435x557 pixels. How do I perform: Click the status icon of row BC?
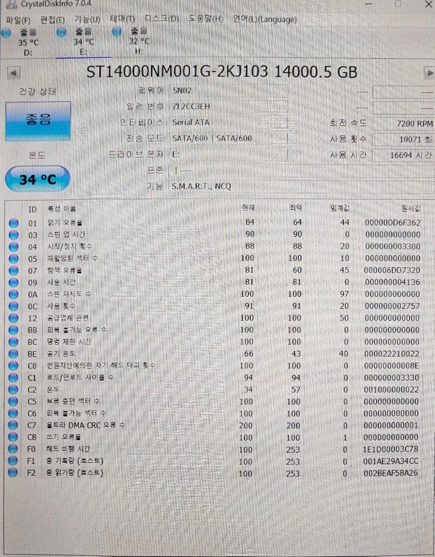point(13,342)
